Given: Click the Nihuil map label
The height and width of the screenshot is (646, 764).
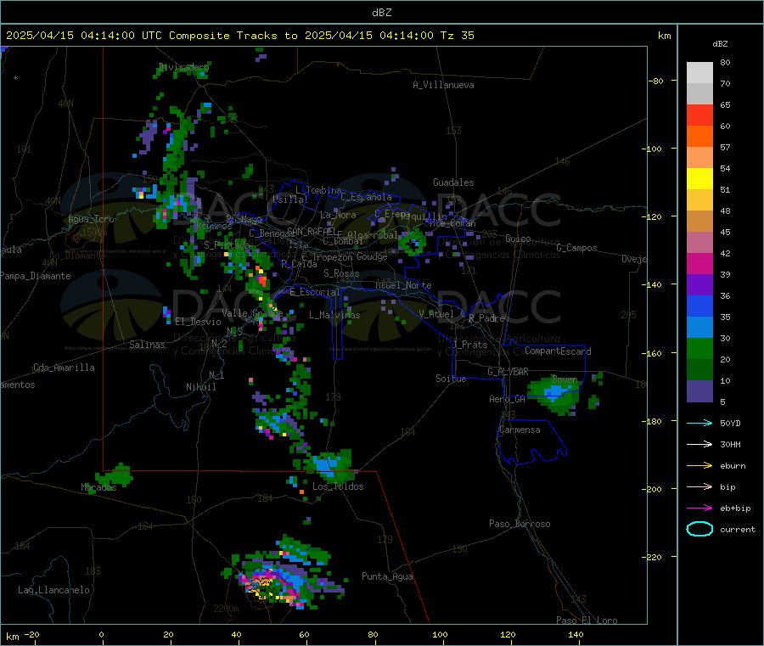Looking at the screenshot, I should (x=201, y=387).
